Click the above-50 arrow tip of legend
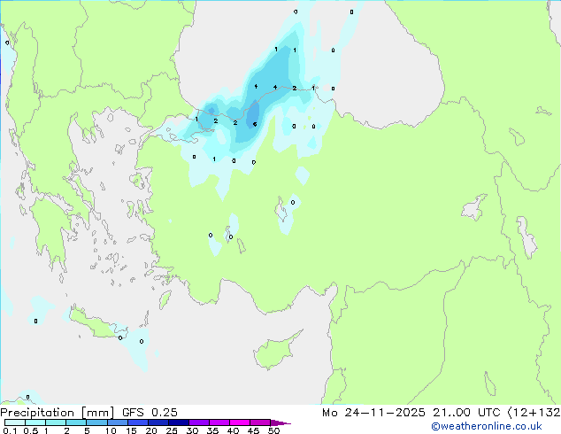Screen dimensions: 561x434 pyautogui.click(x=280, y=422)
